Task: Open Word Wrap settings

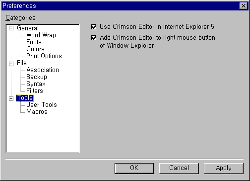Action: tap(41, 35)
